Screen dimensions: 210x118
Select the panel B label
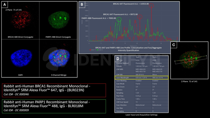point(82,5)
